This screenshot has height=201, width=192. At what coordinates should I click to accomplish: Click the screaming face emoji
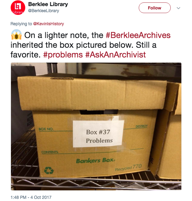pyautogui.click(x=16, y=35)
